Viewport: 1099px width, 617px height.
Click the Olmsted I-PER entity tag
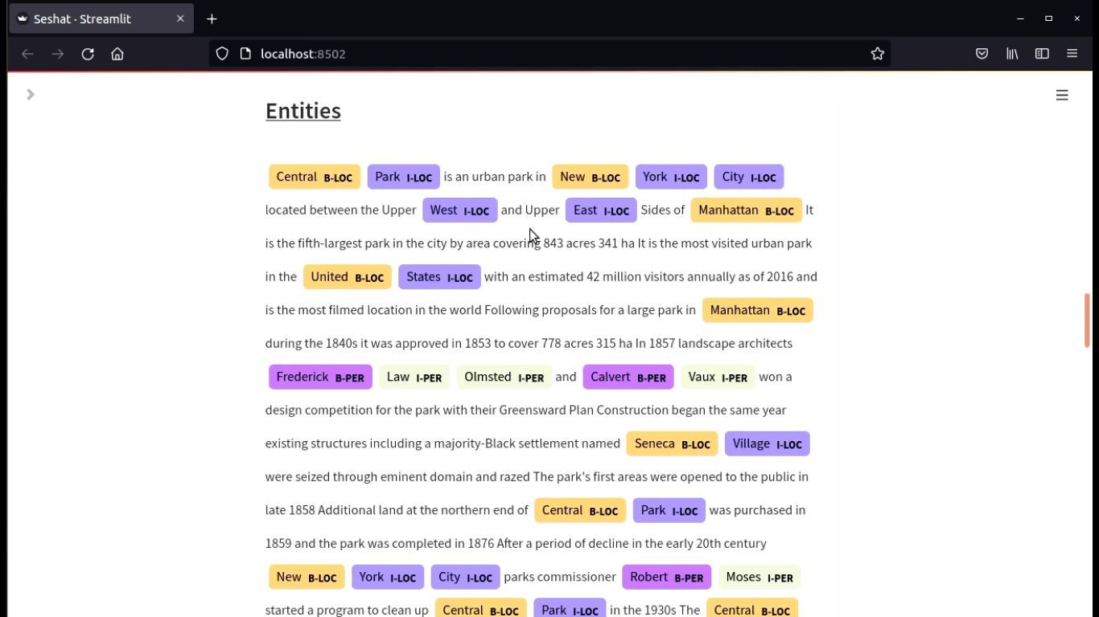coord(504,377)
